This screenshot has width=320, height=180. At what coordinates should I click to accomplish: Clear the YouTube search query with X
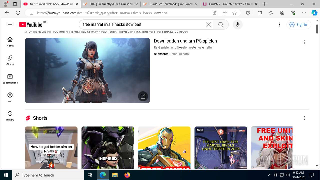pos(208,24)
